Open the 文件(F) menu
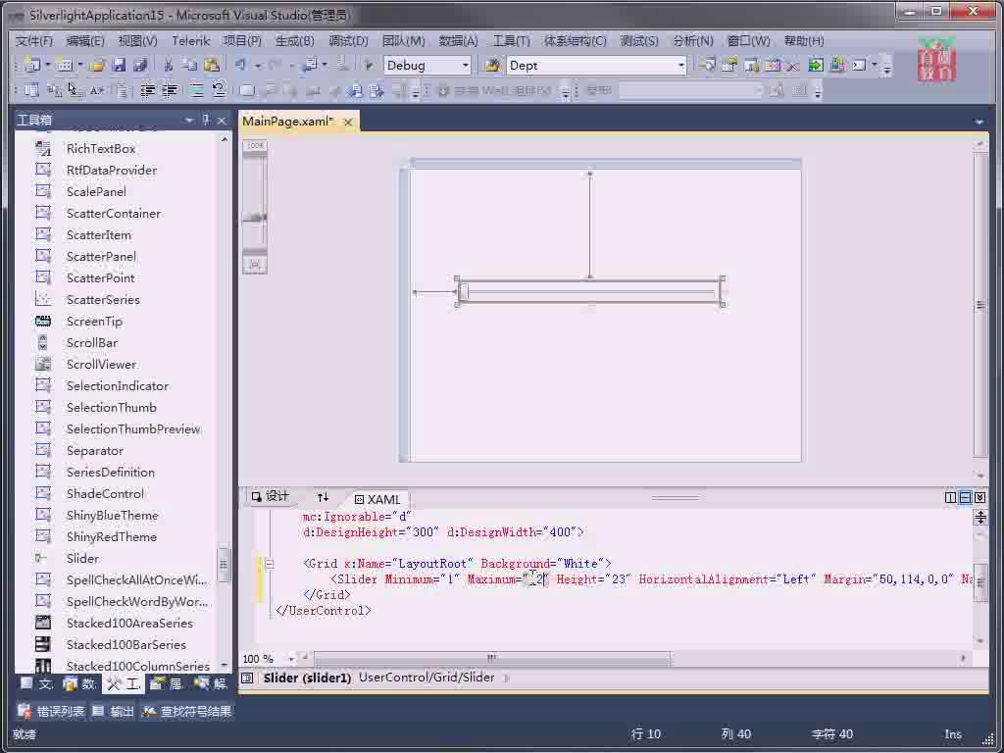Viewport: 1004px width, 753px height. coord(34,41)
